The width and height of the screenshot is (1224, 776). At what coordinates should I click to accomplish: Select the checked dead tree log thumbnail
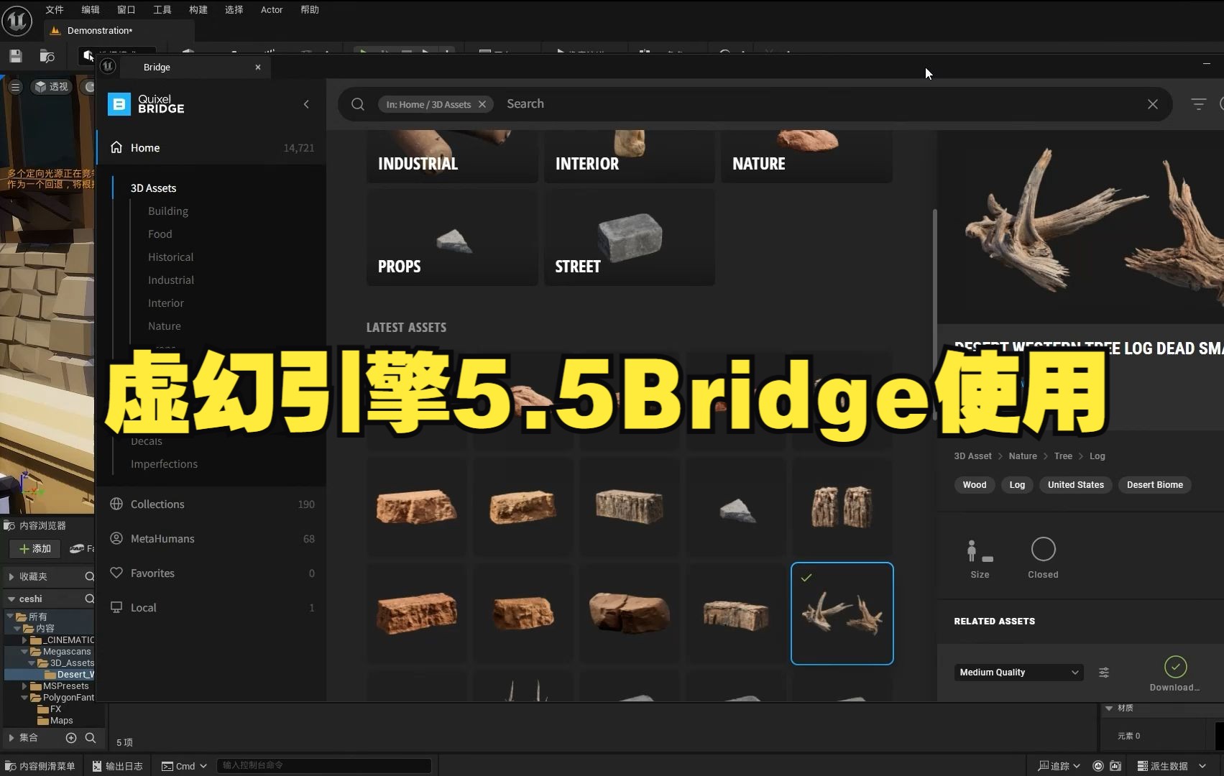[x=842, y=614]
